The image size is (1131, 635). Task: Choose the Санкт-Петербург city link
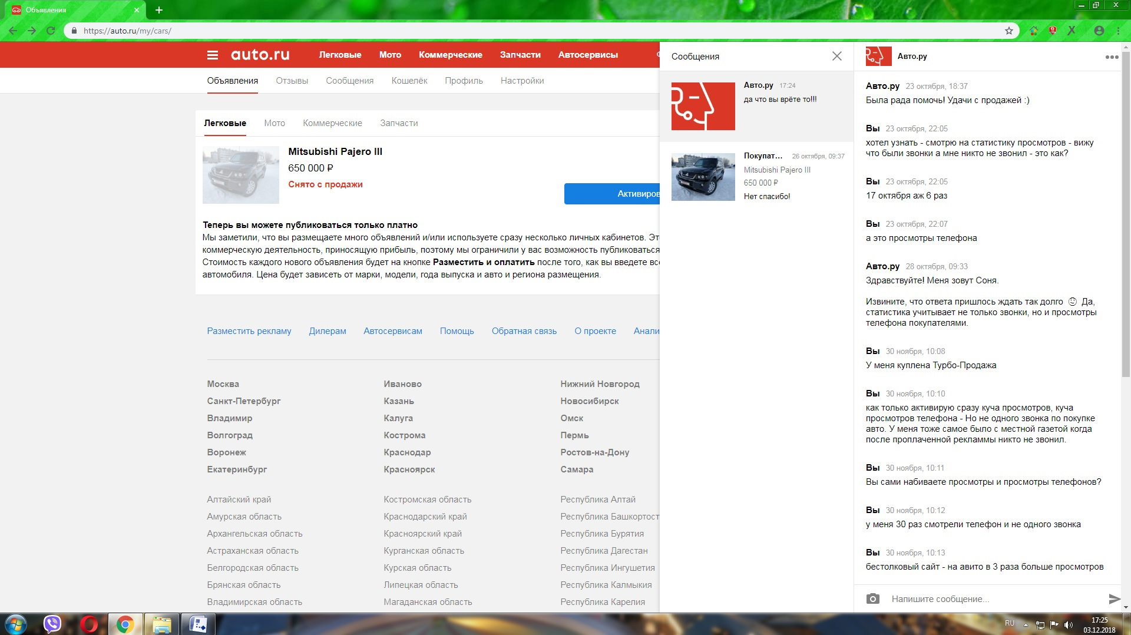click(x=243, y=401)
